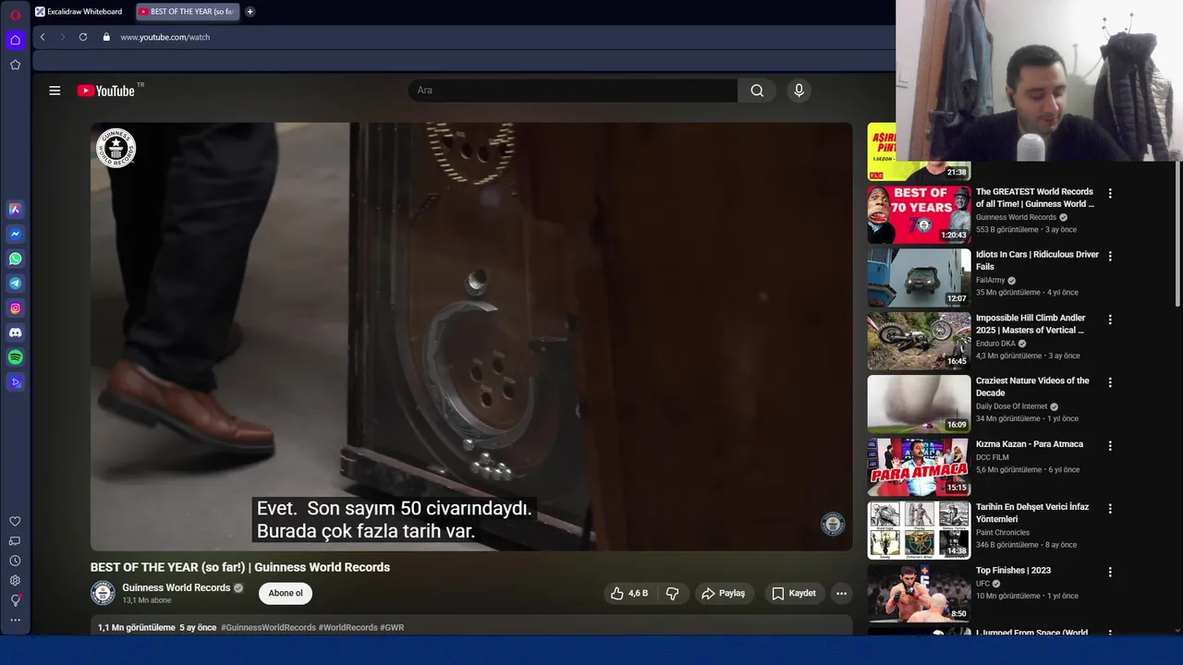Open the Opera menu logo
The width and height of the screenshot is (1183, 665).
(x=15, y=15)
